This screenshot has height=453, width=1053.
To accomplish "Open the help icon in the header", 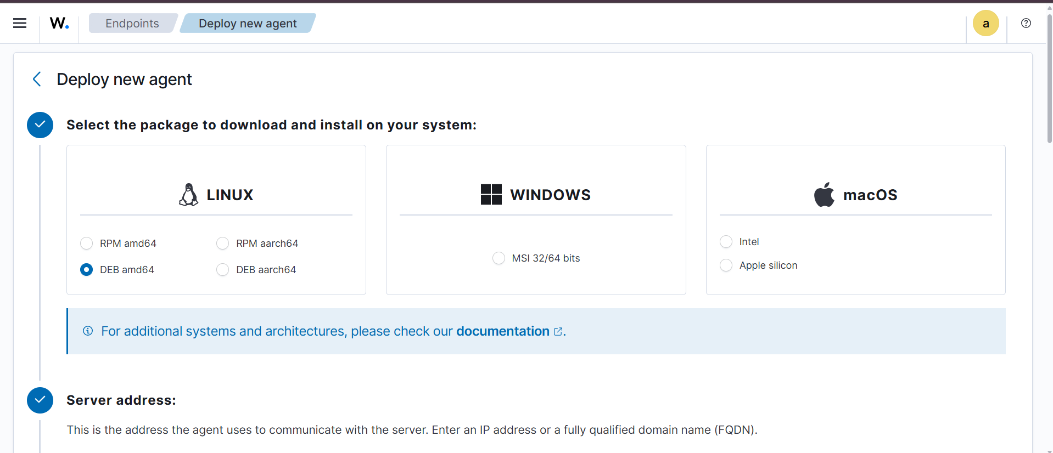I will [x=1026, y=23].
